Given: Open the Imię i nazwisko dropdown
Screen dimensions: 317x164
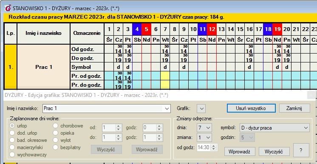Looking at the screenshot, I should click(x=107, y=108).
